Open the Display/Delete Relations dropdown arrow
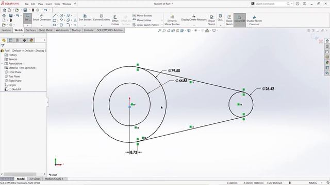Screen dimensions: 330x185 tap(194, 25)
